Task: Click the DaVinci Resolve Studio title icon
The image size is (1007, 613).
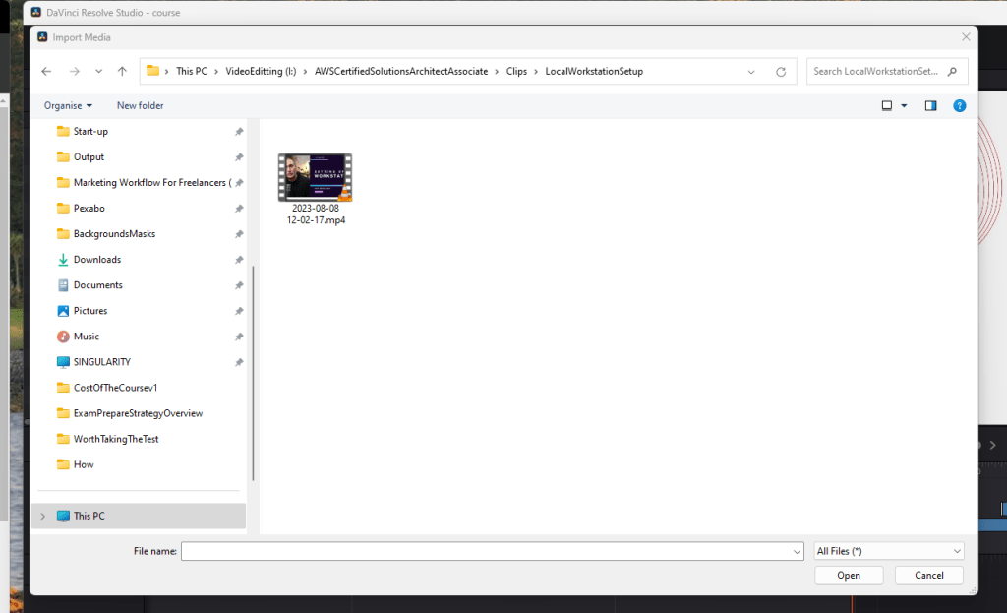Action: click(x=36, y=12)
